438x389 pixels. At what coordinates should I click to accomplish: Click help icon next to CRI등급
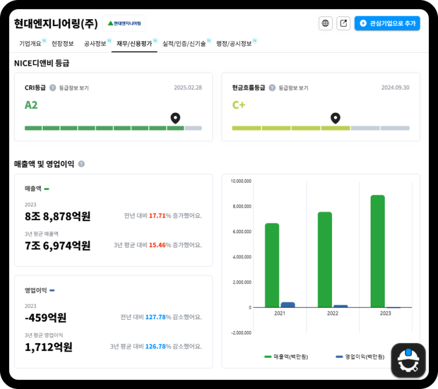tap(53, 88)
